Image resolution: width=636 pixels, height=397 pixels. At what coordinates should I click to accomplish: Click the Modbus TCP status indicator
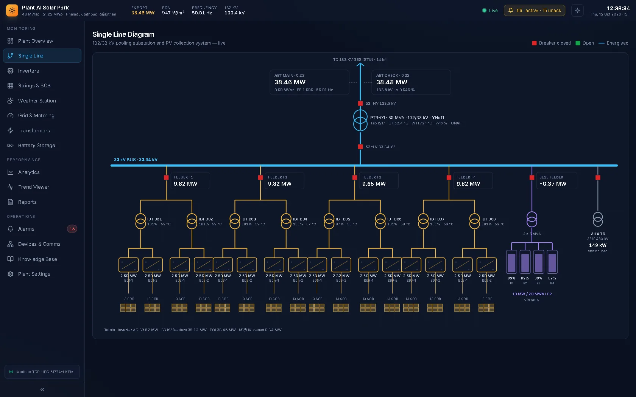42,372
